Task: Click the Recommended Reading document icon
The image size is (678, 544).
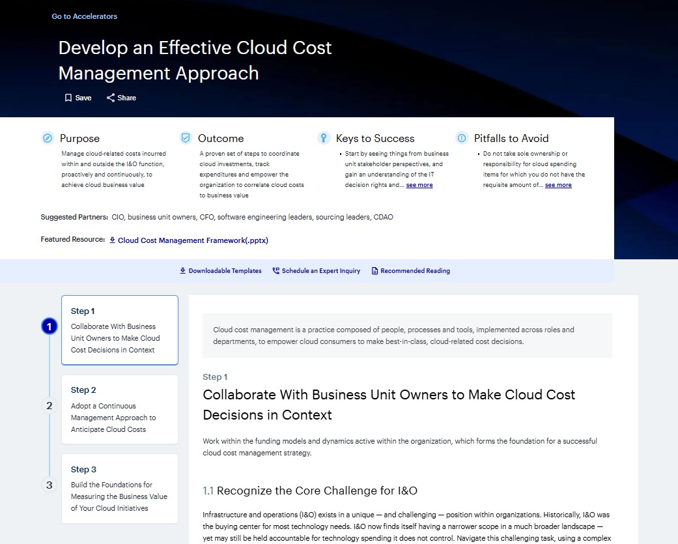Action: 374,270
